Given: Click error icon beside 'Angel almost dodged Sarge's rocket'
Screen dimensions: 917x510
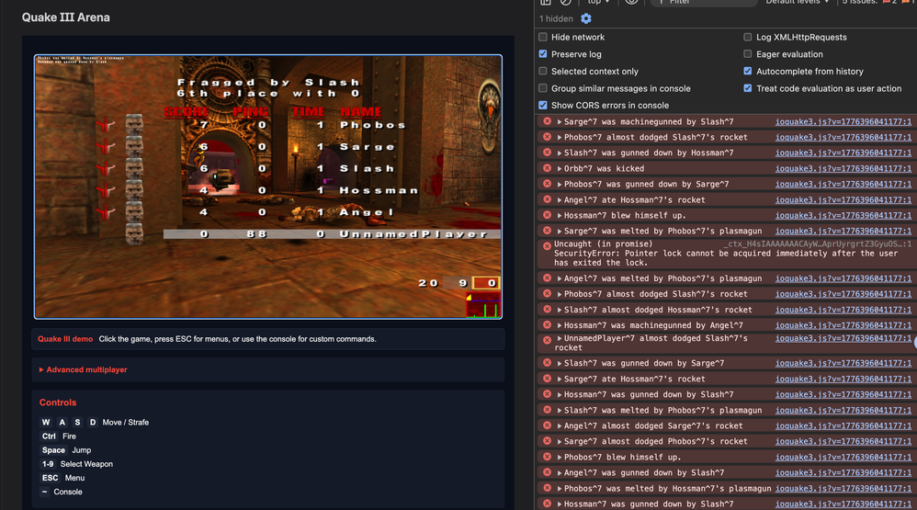Looking at the screenshot, I should [547, 425].
